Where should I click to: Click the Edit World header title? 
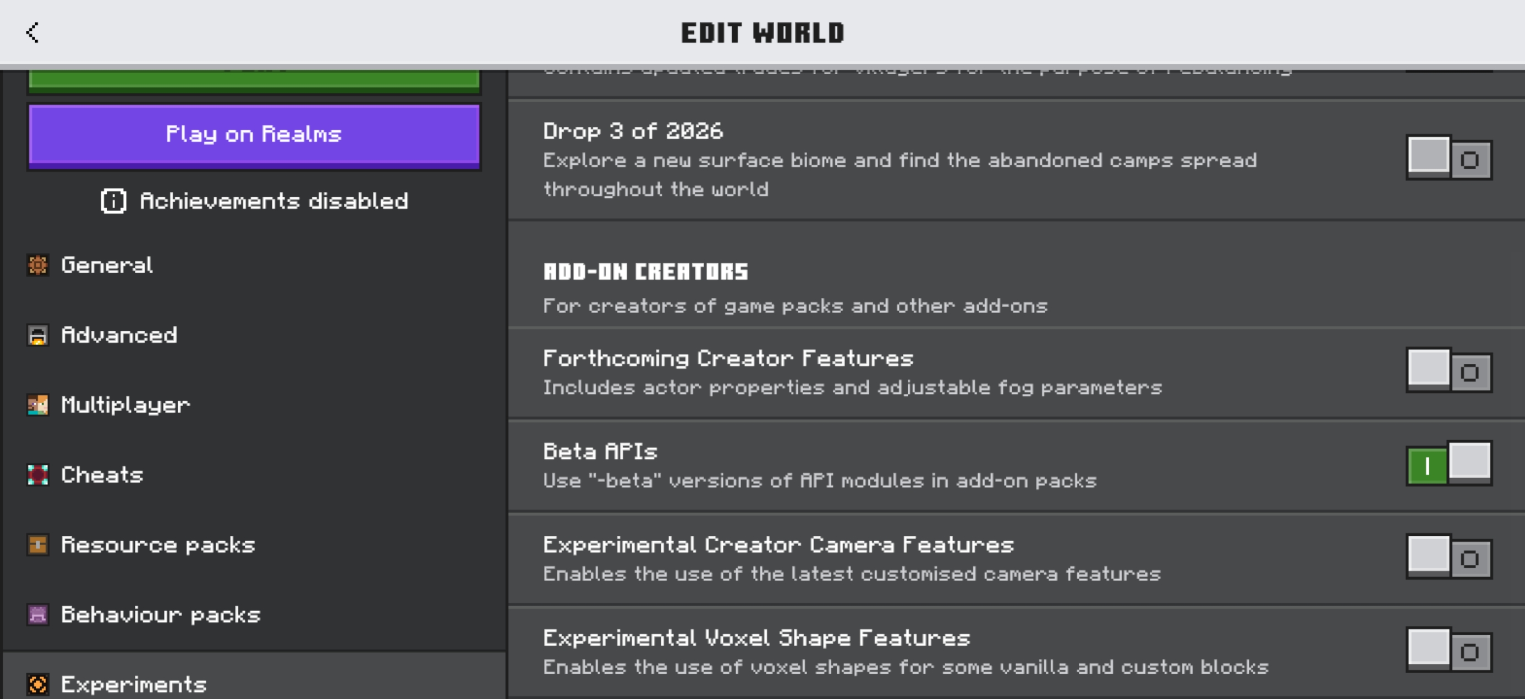point(762,32)
